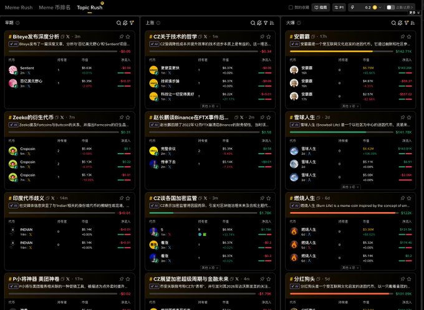Click the crossed-out icon in 早期 column header
The image size is (424, 310).
[125, 23]
